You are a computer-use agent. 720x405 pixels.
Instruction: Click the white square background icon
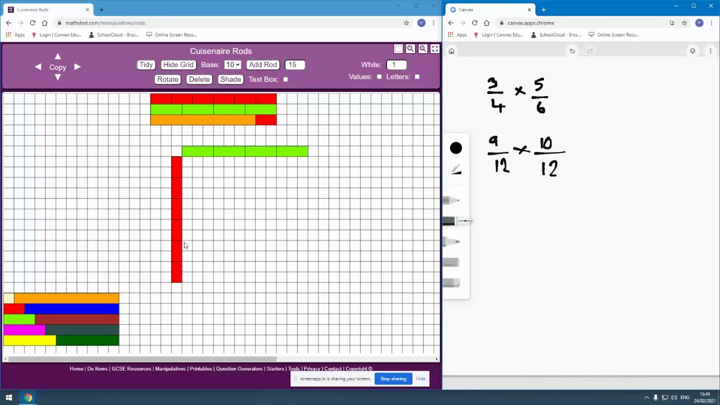398,49
